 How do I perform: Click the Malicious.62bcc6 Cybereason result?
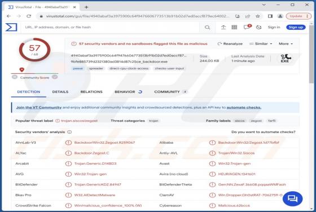tap(234, 206)
